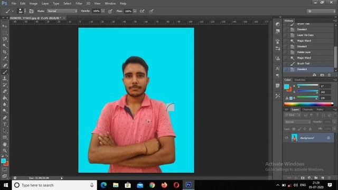Switch to the Swatches tab
Viewport: 338px width, 190px height.
(x=300, y=80)
